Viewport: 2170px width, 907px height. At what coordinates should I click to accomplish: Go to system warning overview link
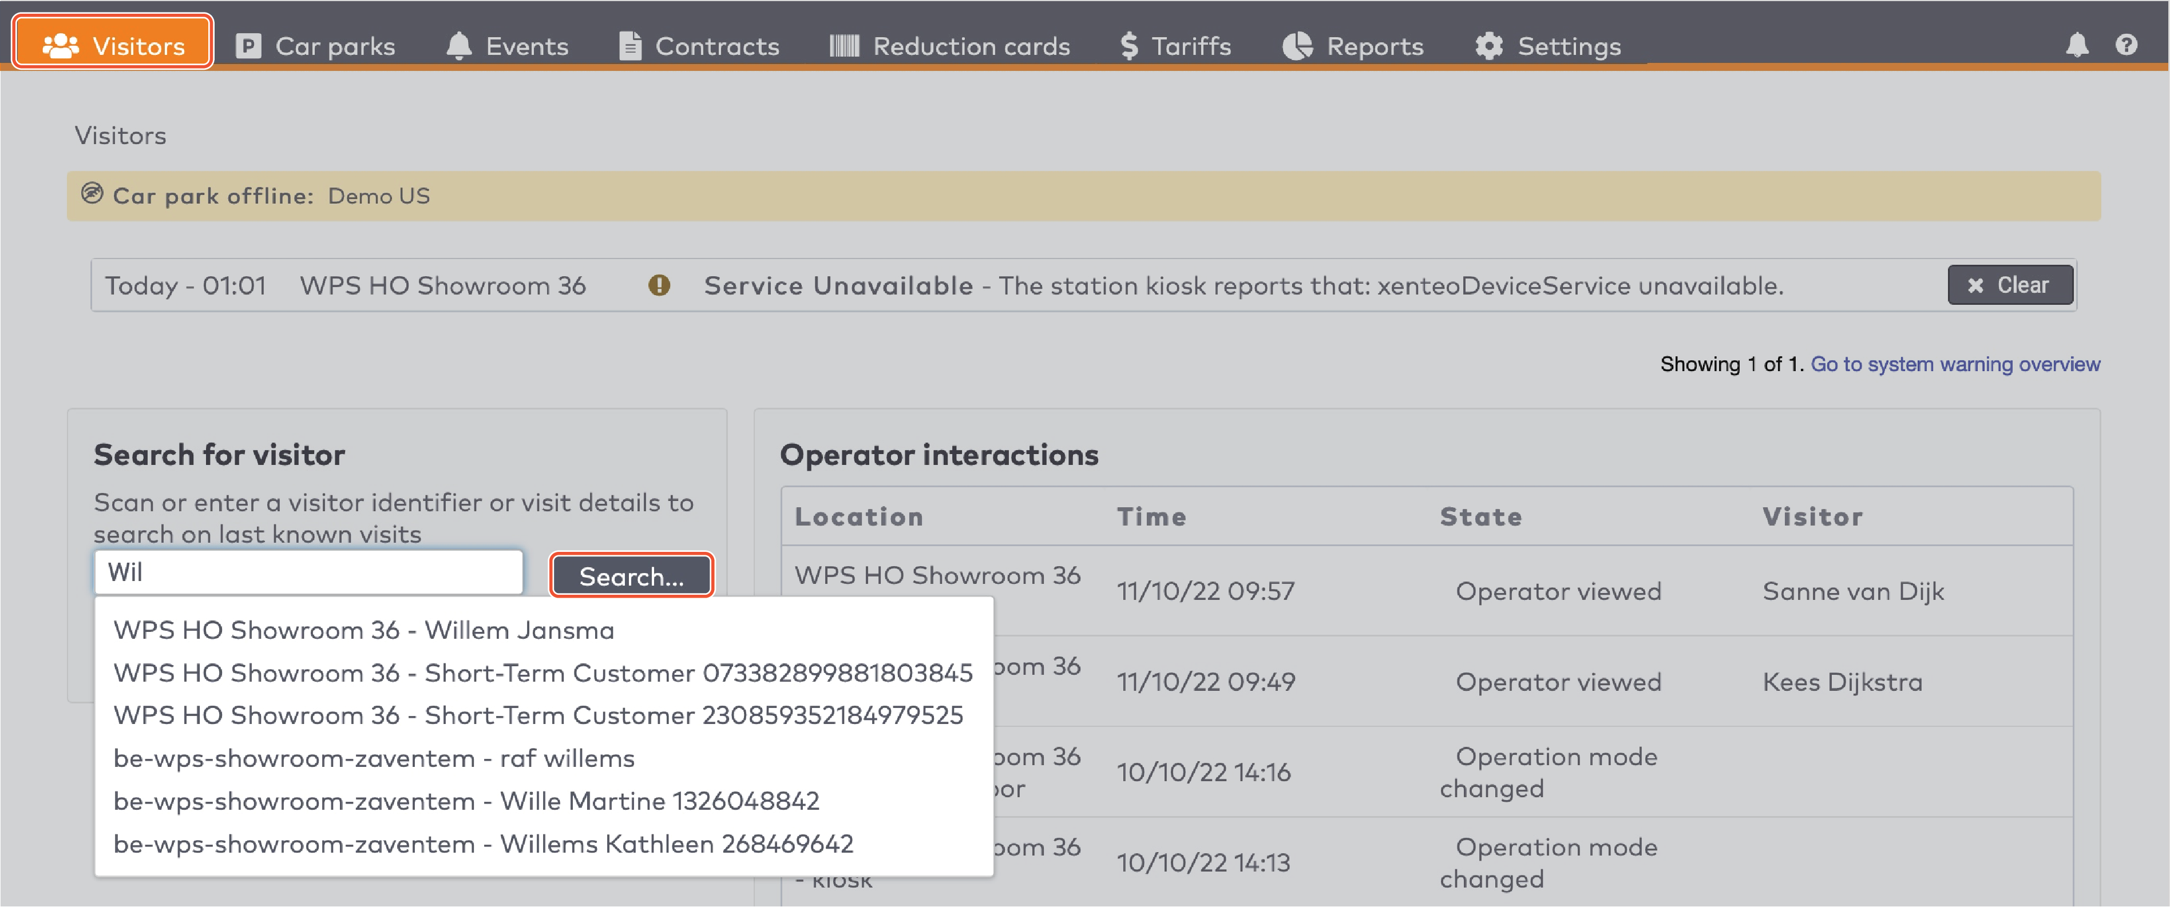1954,364
